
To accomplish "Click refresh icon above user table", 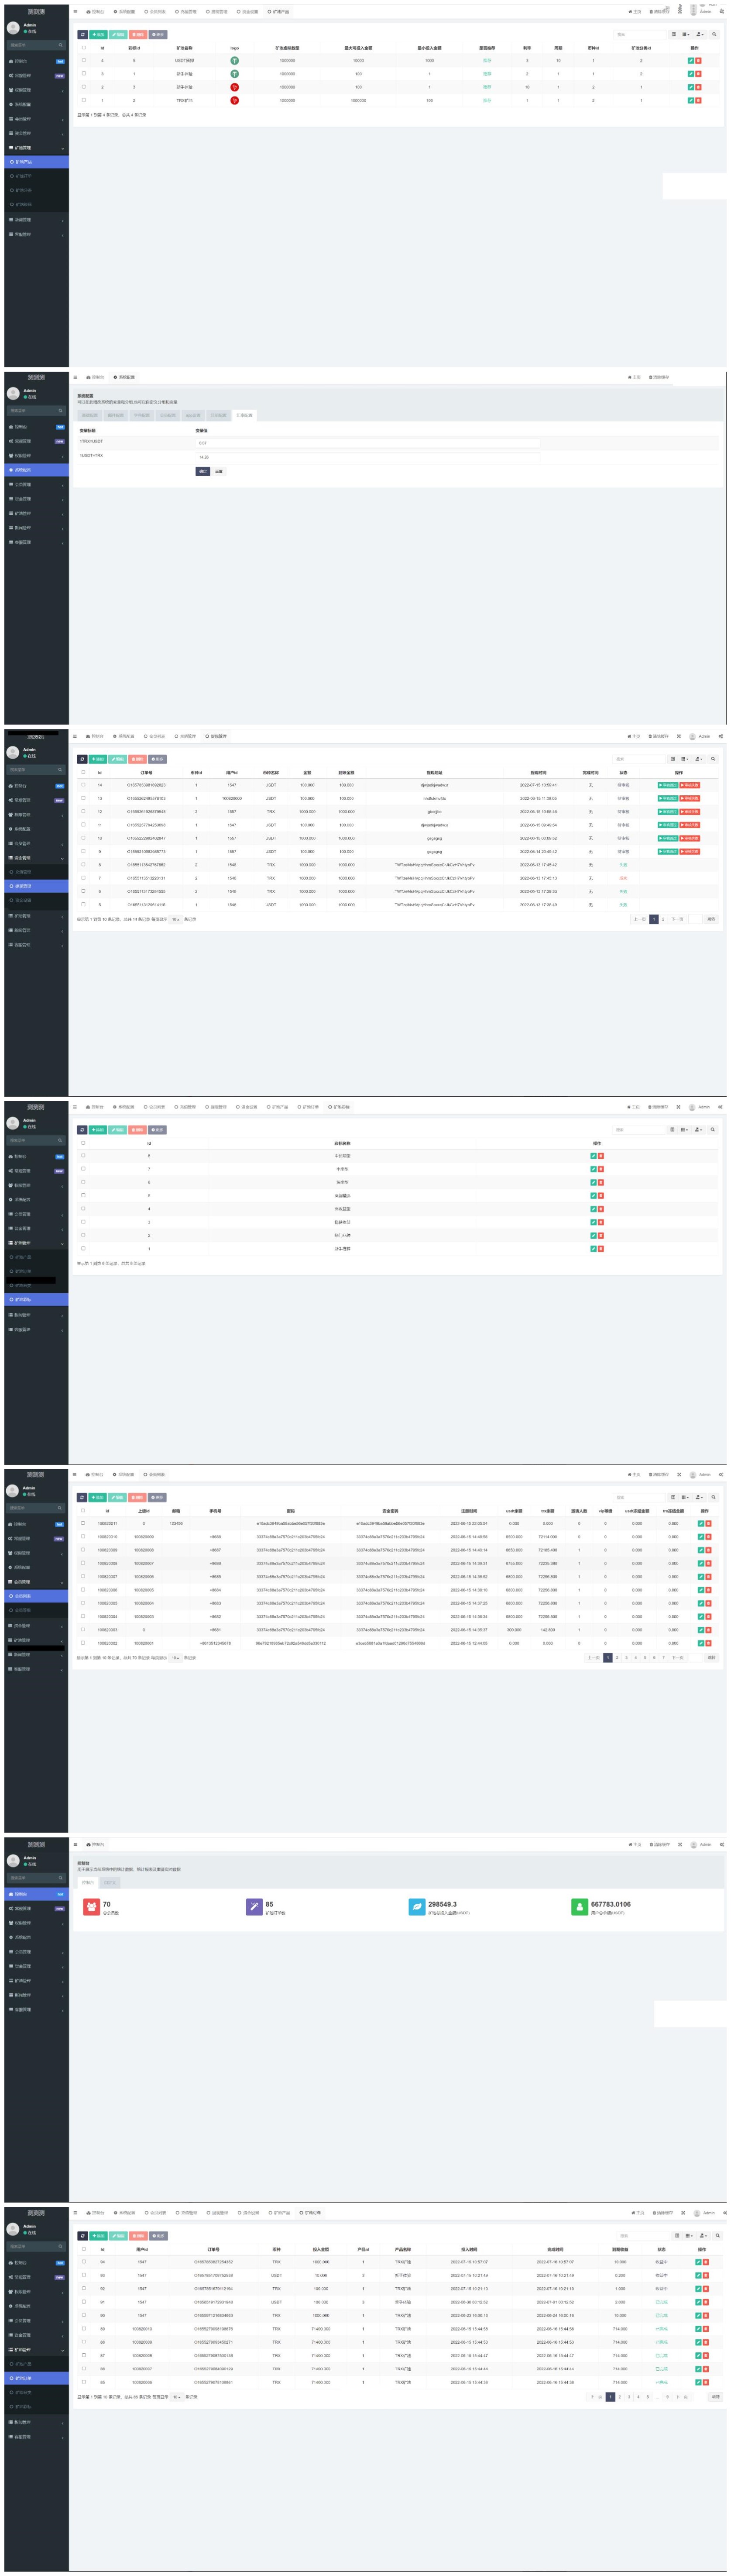I will (x=83, y=1497).
